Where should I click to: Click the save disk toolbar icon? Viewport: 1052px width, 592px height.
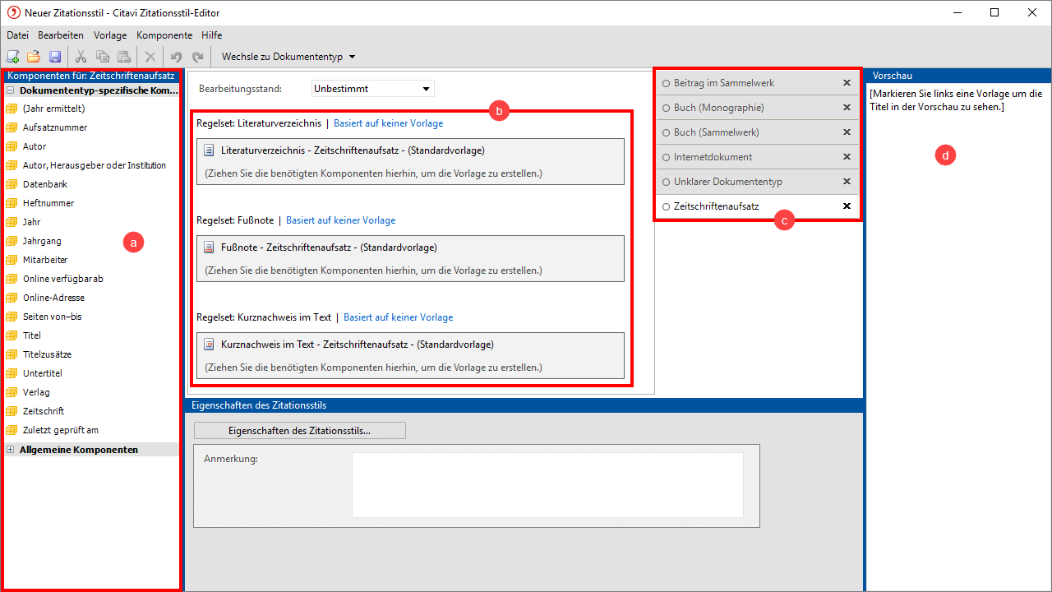pos(55,57)
